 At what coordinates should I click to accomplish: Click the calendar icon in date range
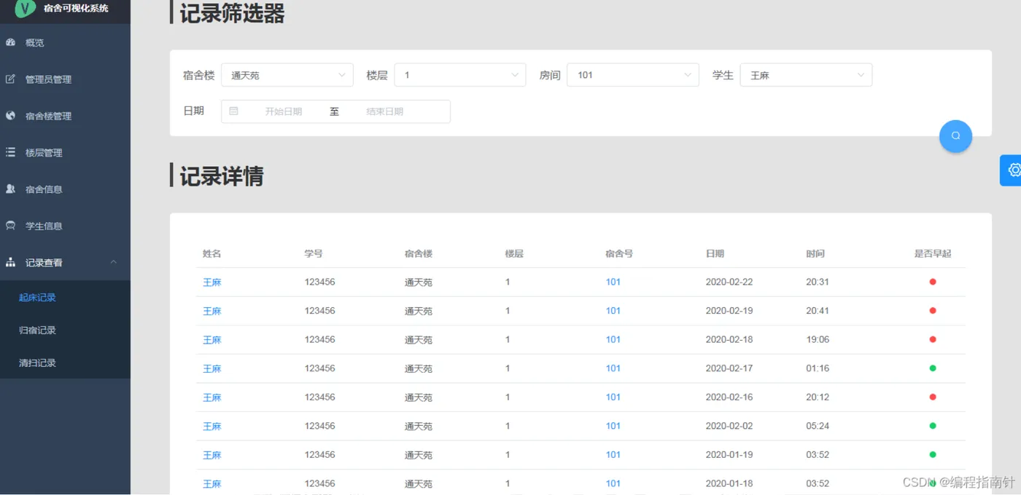tap(233, 111)
